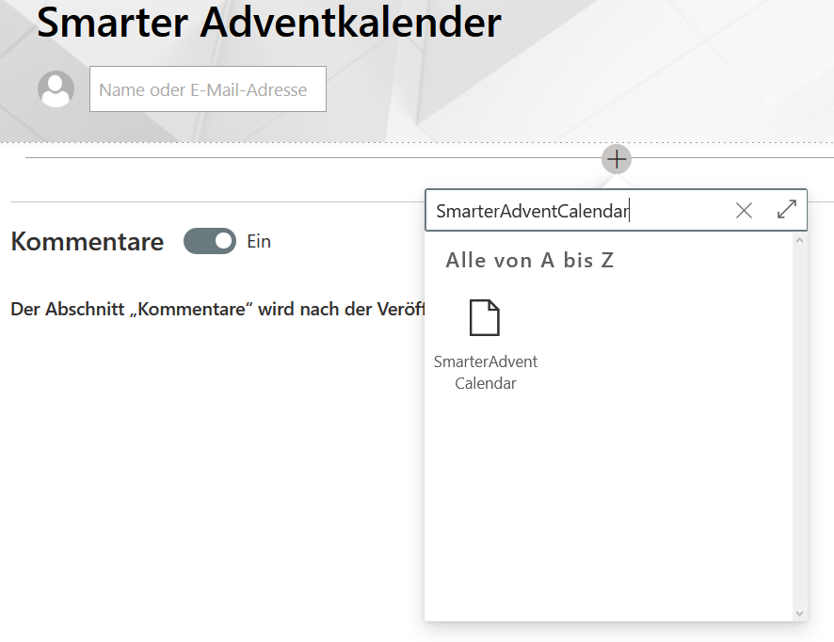Switch off comments using the slider control
Viewport: 834px width, 642px height.
point(209,241)
